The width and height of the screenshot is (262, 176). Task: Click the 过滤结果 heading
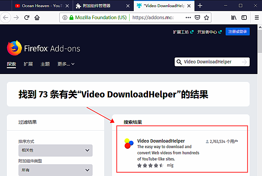point(28,122)
